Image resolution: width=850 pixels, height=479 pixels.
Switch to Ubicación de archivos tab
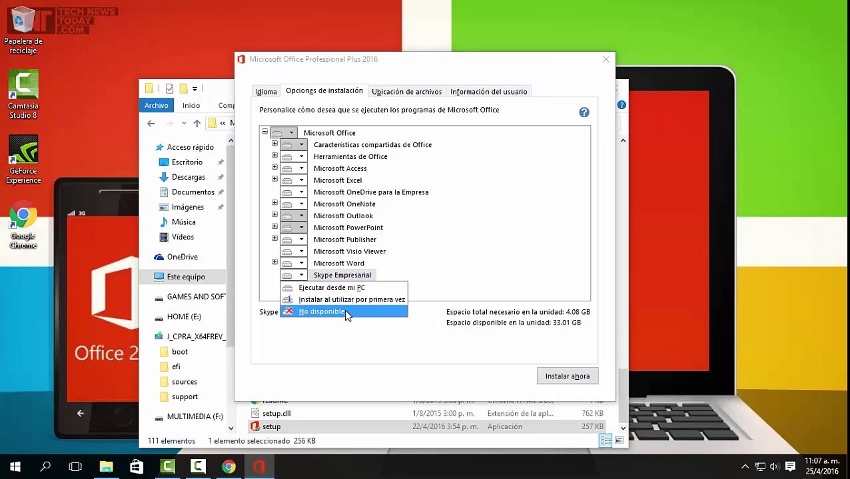(406, 92)
